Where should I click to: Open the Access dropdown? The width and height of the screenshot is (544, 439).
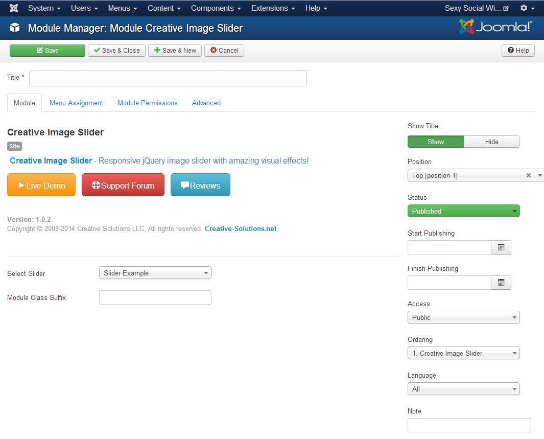463,317
